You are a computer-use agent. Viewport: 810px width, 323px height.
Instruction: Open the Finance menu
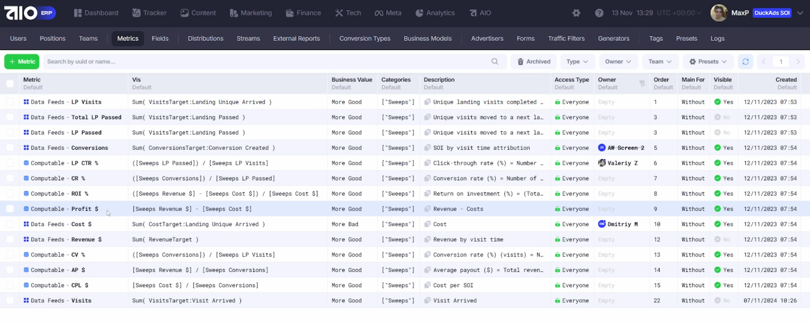(303, 13)
